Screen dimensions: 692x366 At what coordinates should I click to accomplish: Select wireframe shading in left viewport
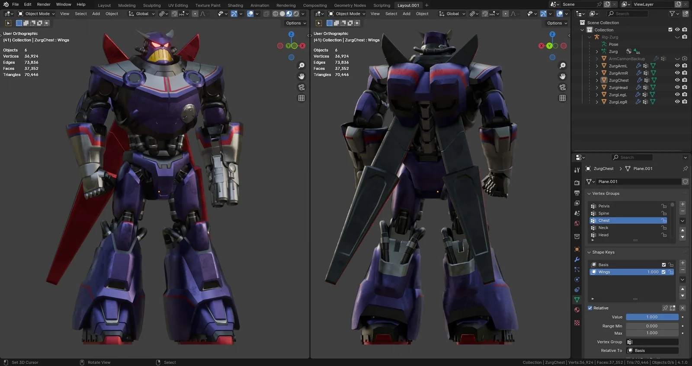[x=276, y=14]
